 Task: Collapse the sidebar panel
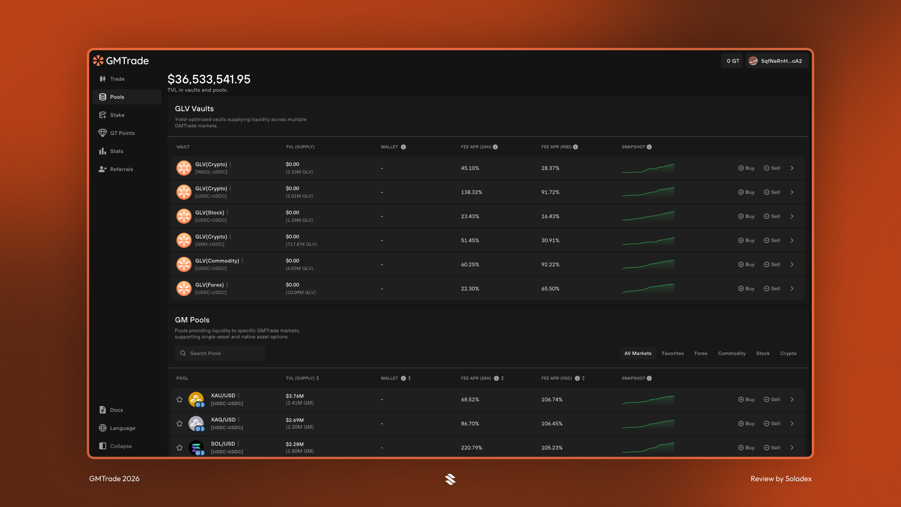click(115, 446)
